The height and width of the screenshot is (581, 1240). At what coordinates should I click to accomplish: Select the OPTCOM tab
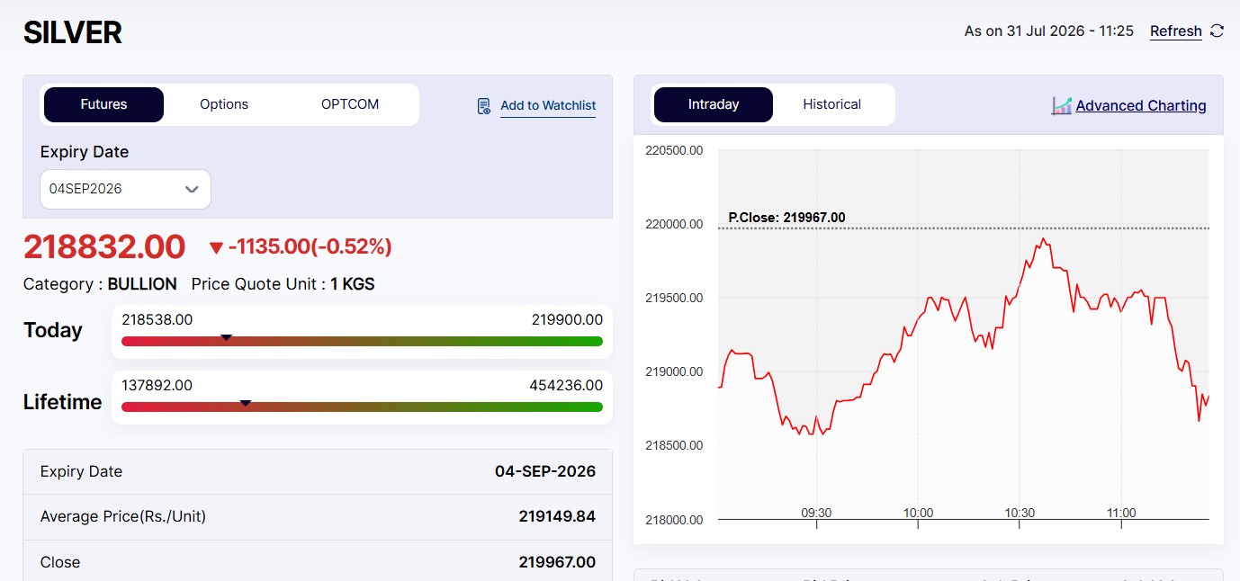click(350, 104)
